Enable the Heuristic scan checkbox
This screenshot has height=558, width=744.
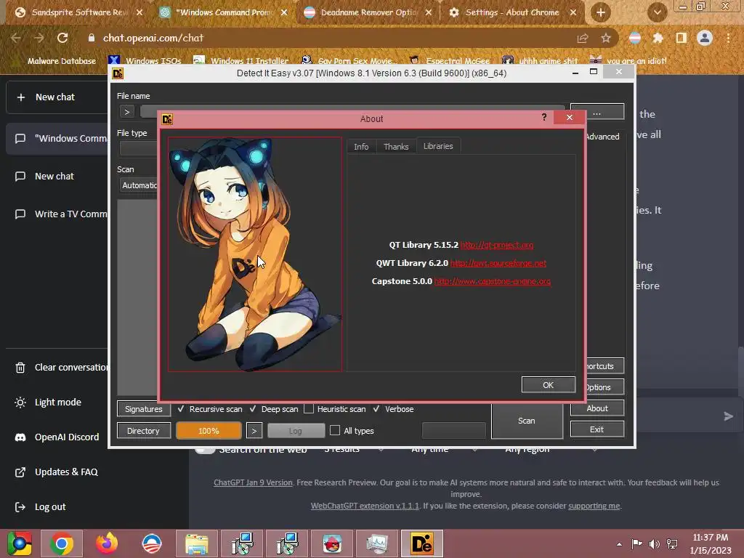pos(335,409)
